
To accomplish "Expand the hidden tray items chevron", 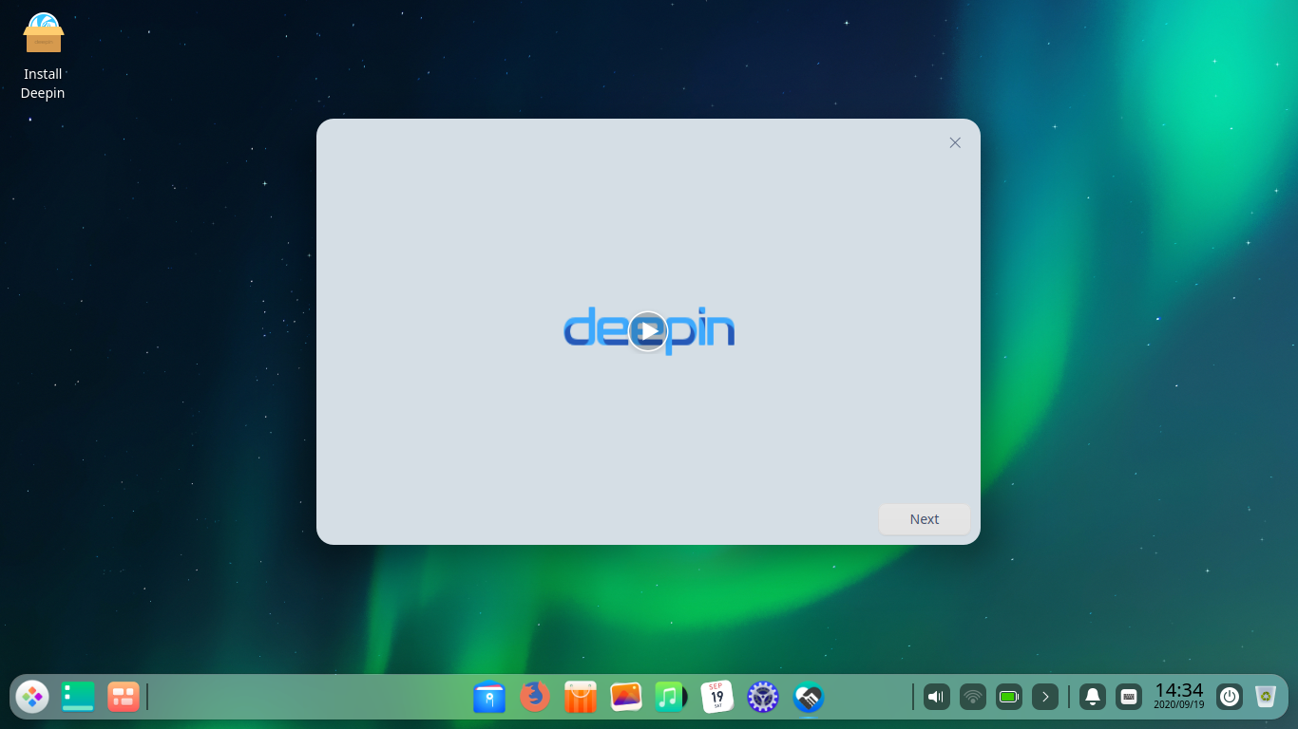I will click(1045, 696).
